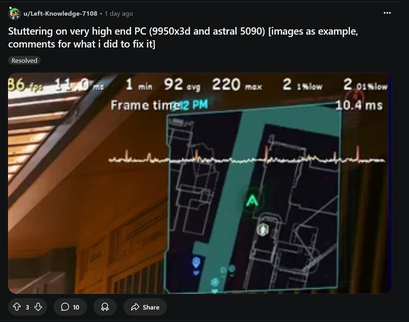The height and width of the screenshot is (322, 409).
Task: Click the 10.4 ms frame time value
Action: [x=359, y=105]
